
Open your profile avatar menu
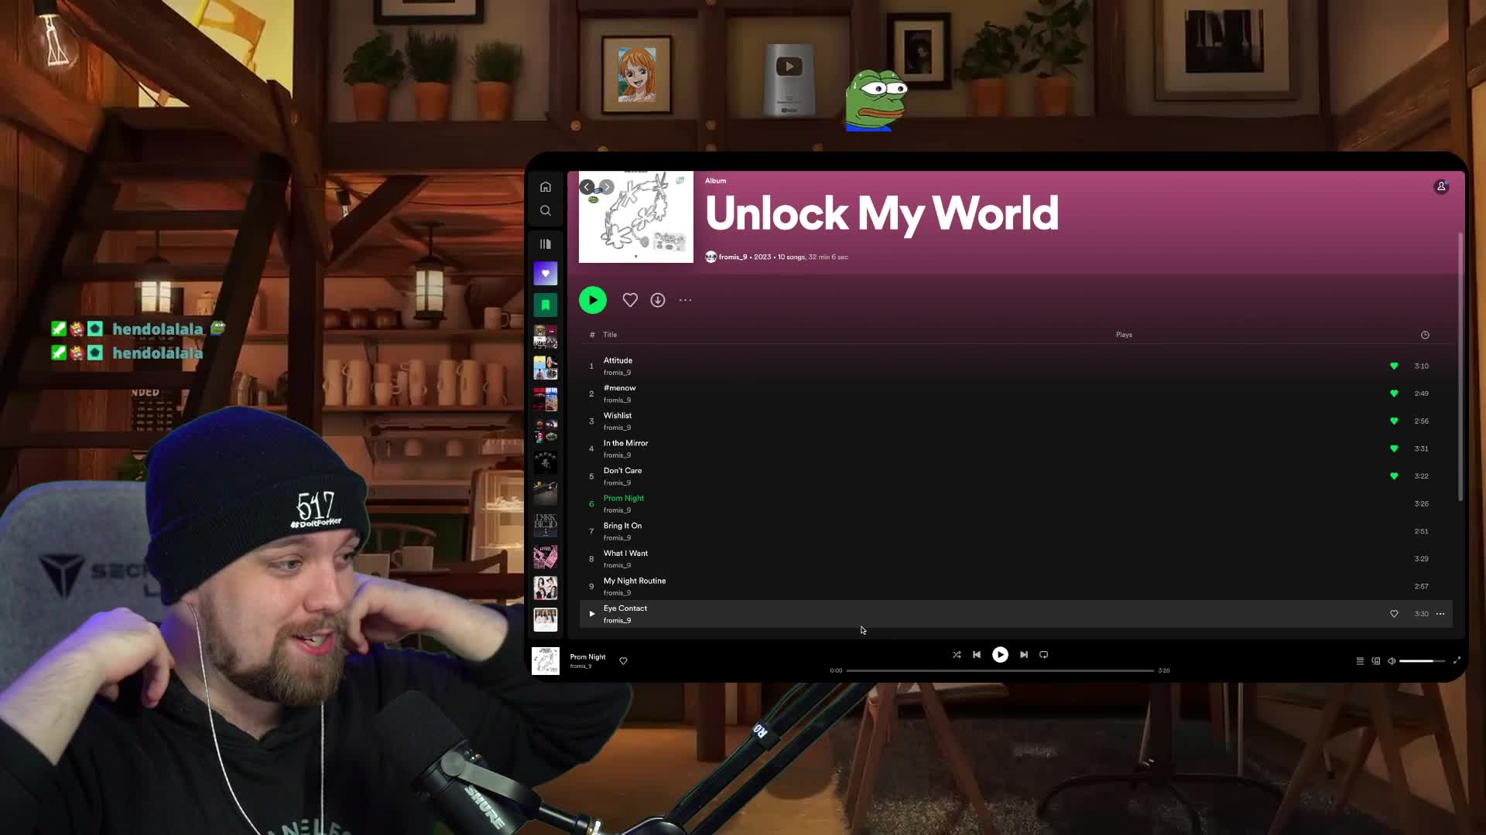click(x=1440, y=186)
